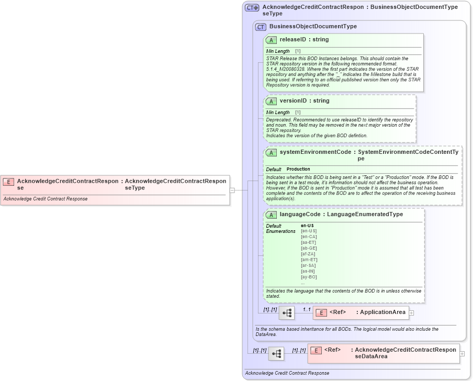Click the Acknowledge Credit Contract Response annotation text
The height and width of the screenshot is (381, 473).
(46, 199)
